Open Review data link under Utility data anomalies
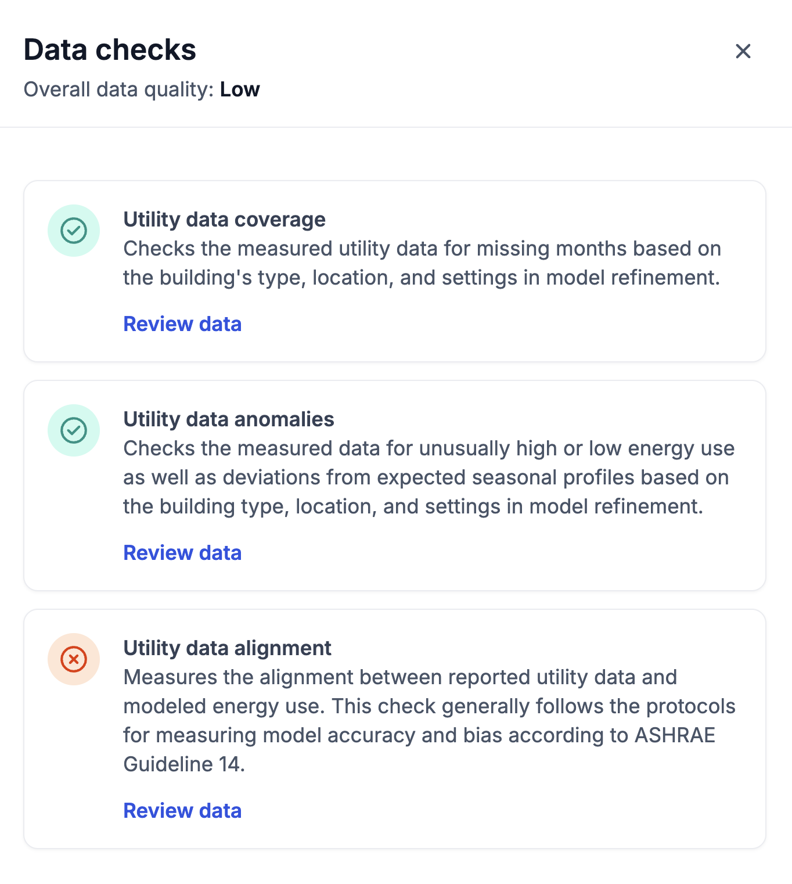 click(182, 553)
